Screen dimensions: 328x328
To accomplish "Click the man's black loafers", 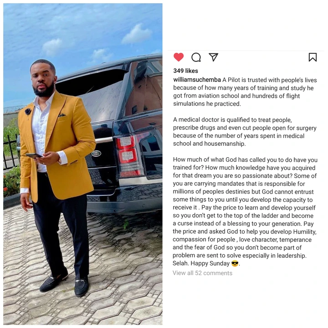I will pyautogui.click(x=64, y=283).
